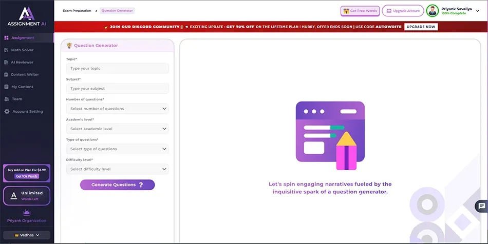Click the Generate Questions button

117,185
